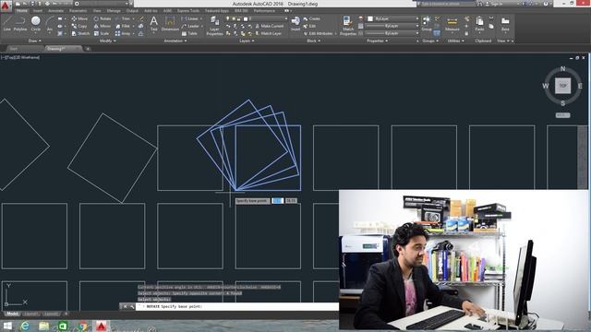
Task: Select the Polyline tool
Action: tap(20, 23)
